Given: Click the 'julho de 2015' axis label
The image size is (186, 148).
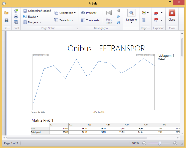Looking at the screenshot, I should coord(99,112).
